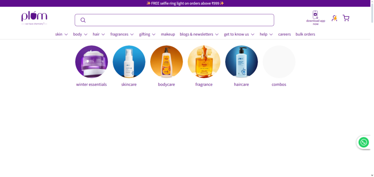The width and height of the screenshot is (374, 177).
Task: Click the search magnifier icon
Action: point(83,20)
